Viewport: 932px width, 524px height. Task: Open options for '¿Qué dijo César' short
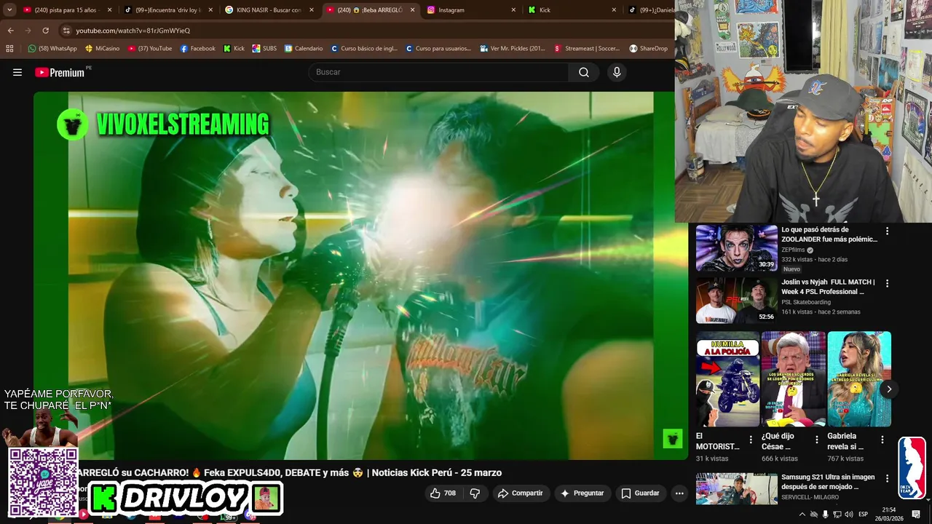(816, 440)
